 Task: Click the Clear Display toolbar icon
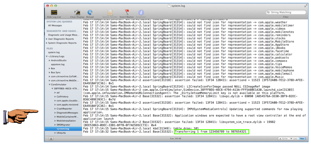(77, 12)
